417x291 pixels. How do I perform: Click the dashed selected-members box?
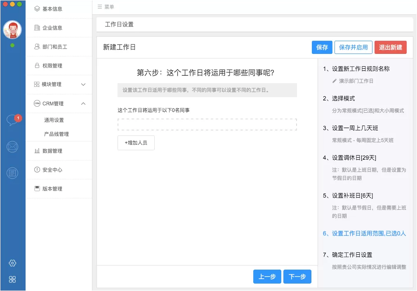207,124
